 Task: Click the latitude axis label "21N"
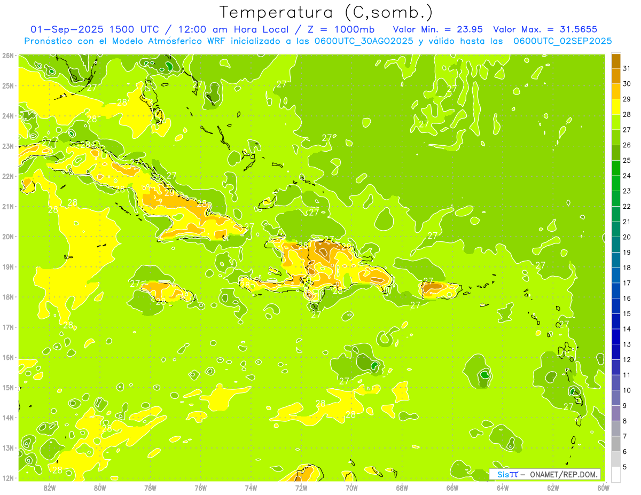click(8, 207)
